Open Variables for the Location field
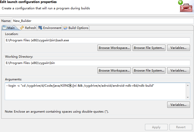Screen dimensions: 194x132 (x=178, y=48)
